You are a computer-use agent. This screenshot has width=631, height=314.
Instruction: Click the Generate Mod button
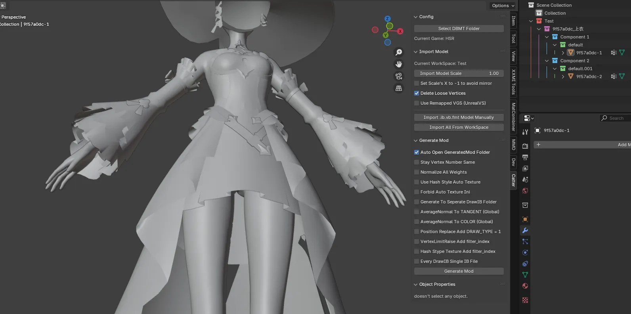459,271
